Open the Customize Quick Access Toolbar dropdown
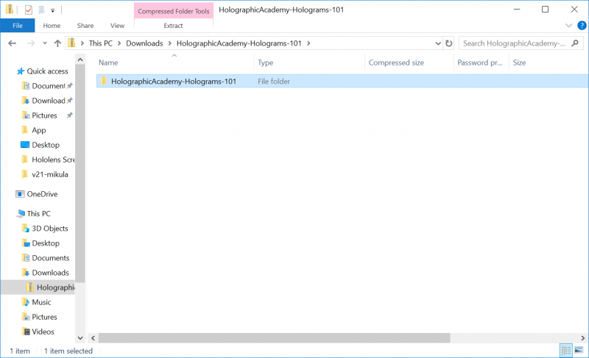This screenshot has height=358, width=589. (x=52, y=10)
